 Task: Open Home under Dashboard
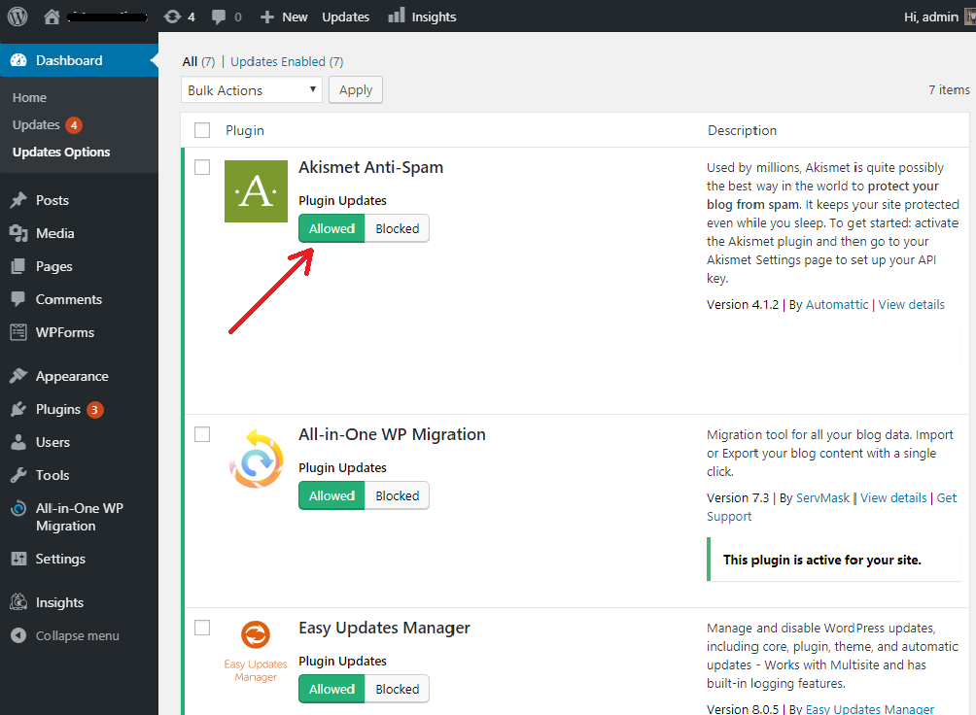tap(29, 98)
